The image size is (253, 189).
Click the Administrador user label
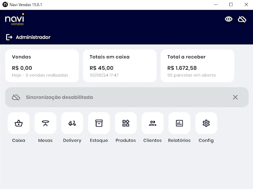point(33,37)
